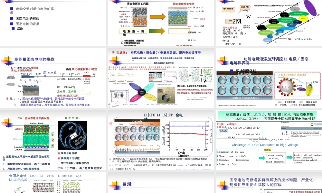Open the 液态电解质的问题 comparison slide

(161, 23)
